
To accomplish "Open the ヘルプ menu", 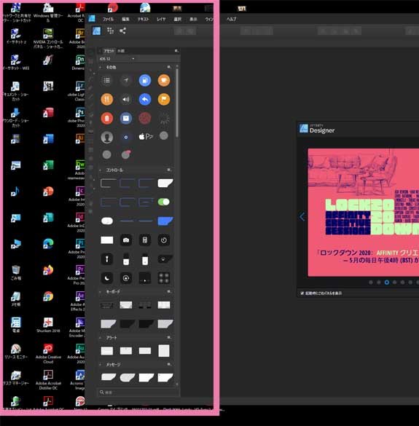I will tap(232, 19).
